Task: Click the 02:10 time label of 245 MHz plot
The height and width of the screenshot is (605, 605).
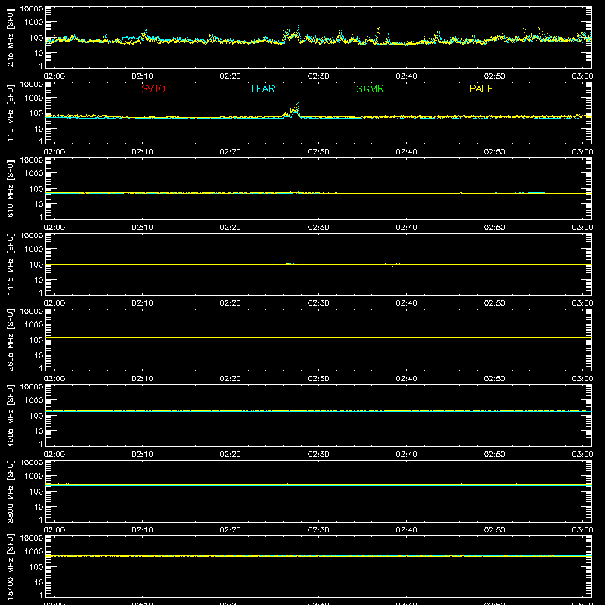Action: [x=142, y=76]
